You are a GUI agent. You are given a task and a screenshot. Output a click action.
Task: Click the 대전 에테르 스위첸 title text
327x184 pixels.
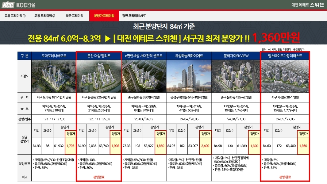[308, 5]
